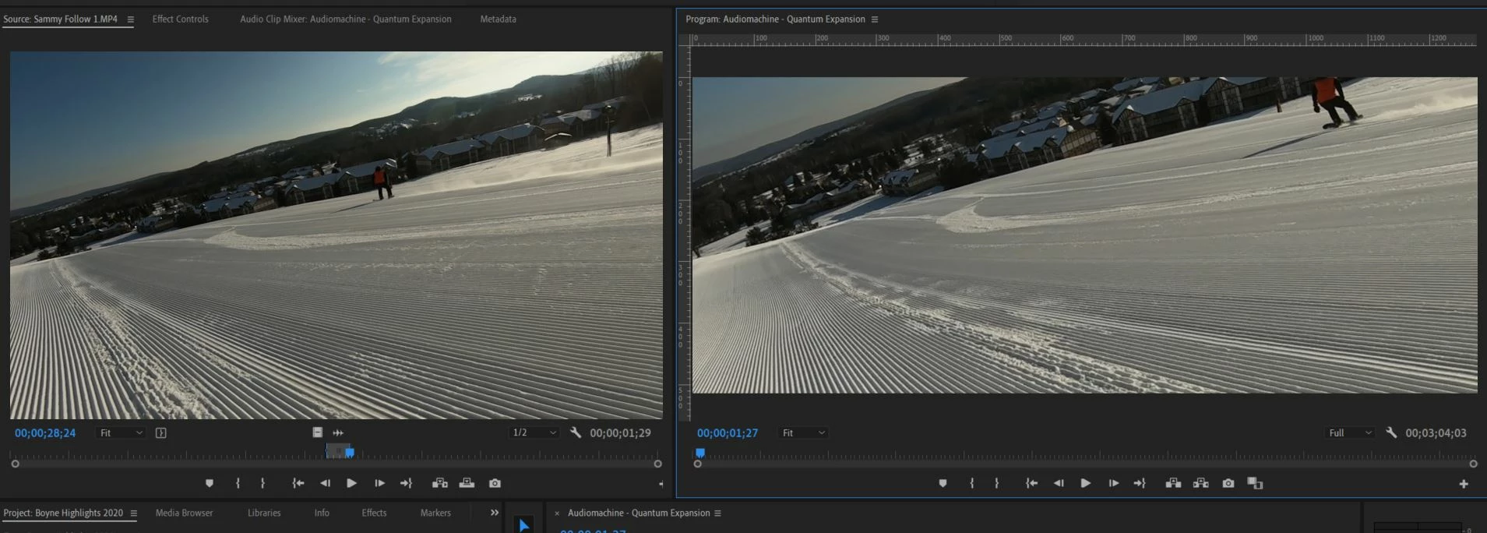Image resolution: width=1487 pixels, height=533 pixels.
Task: Mark Out point in Program monitor
Action: [997, 483]
